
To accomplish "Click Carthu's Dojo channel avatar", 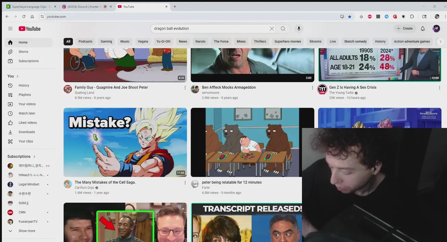I will 68,184.
